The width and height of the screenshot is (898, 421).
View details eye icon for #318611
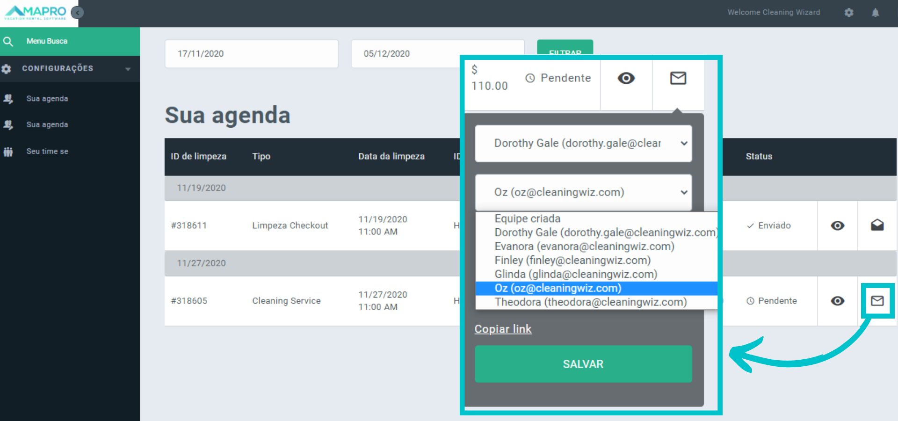(x=837, y=225)
